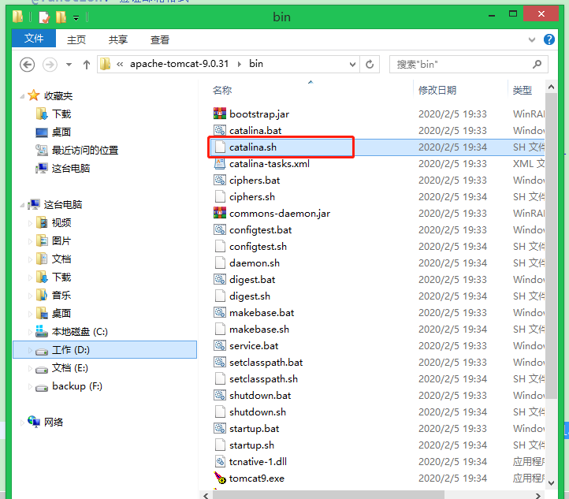
Task: Switch to the 查看 ribbon tab
Action: point(160,39)
